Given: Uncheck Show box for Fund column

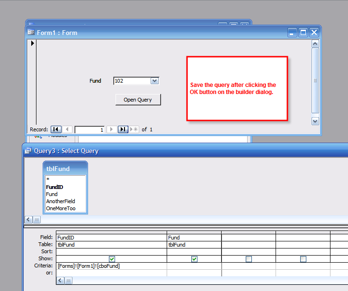Looking at the screenshot, I should pos(194,259).
